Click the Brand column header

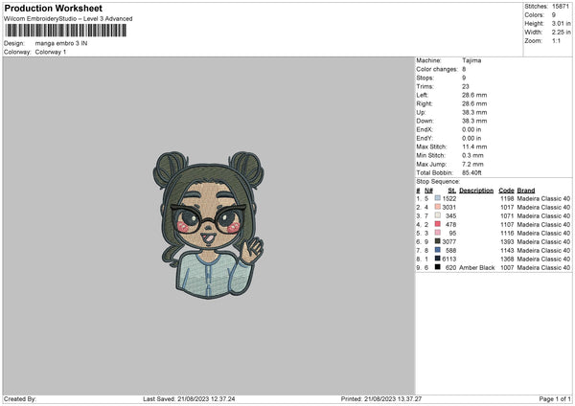[526, 191]
